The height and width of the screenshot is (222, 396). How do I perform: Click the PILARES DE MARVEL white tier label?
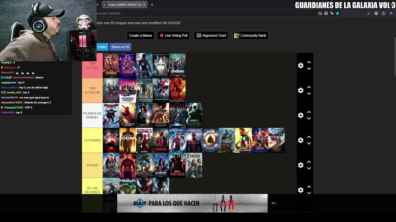(x=92, y=115)
